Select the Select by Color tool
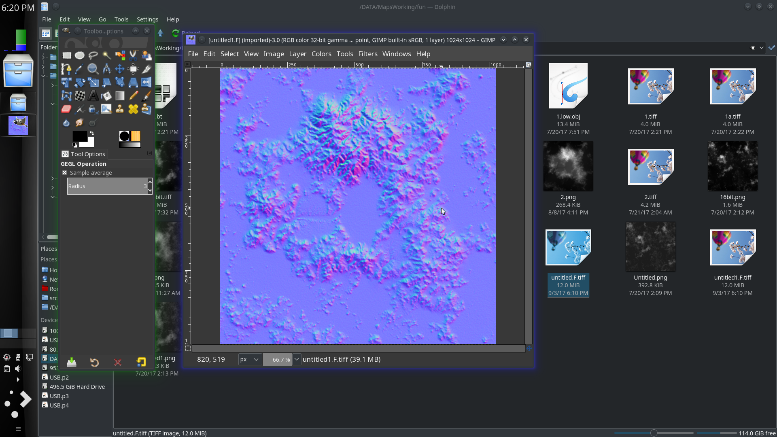Image resolution: width=777 pixels, height=437 pixels. pyautogui.click(x=120, y=55)
